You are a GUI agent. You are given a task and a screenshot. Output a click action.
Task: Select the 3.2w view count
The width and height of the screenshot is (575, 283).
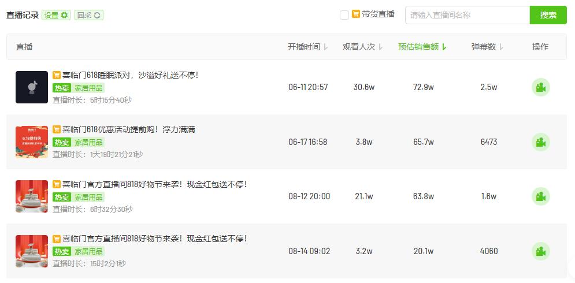[364, 251]
